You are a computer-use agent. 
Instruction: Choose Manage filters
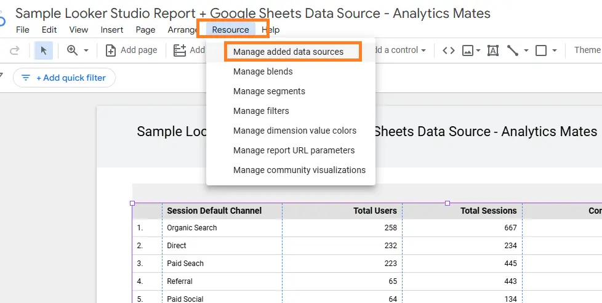(261, 111)
